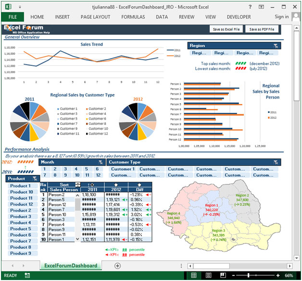
Task: Select the 2012 sort option button
Action: 116,185
